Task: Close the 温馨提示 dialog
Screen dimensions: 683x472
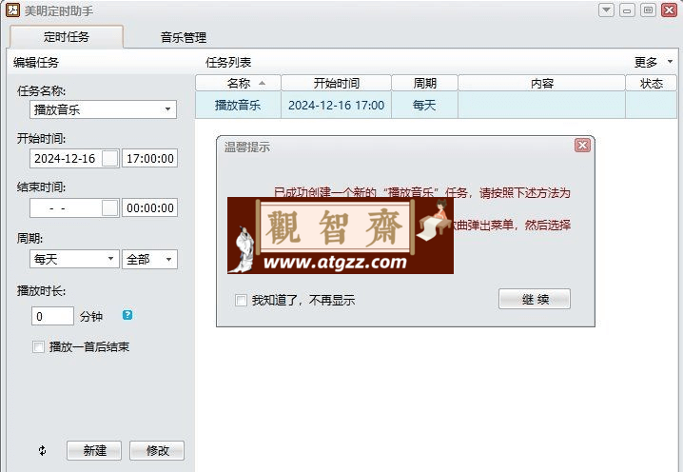Action: coord(582,146)
